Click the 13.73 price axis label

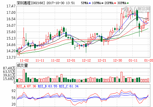coord(11,57)
